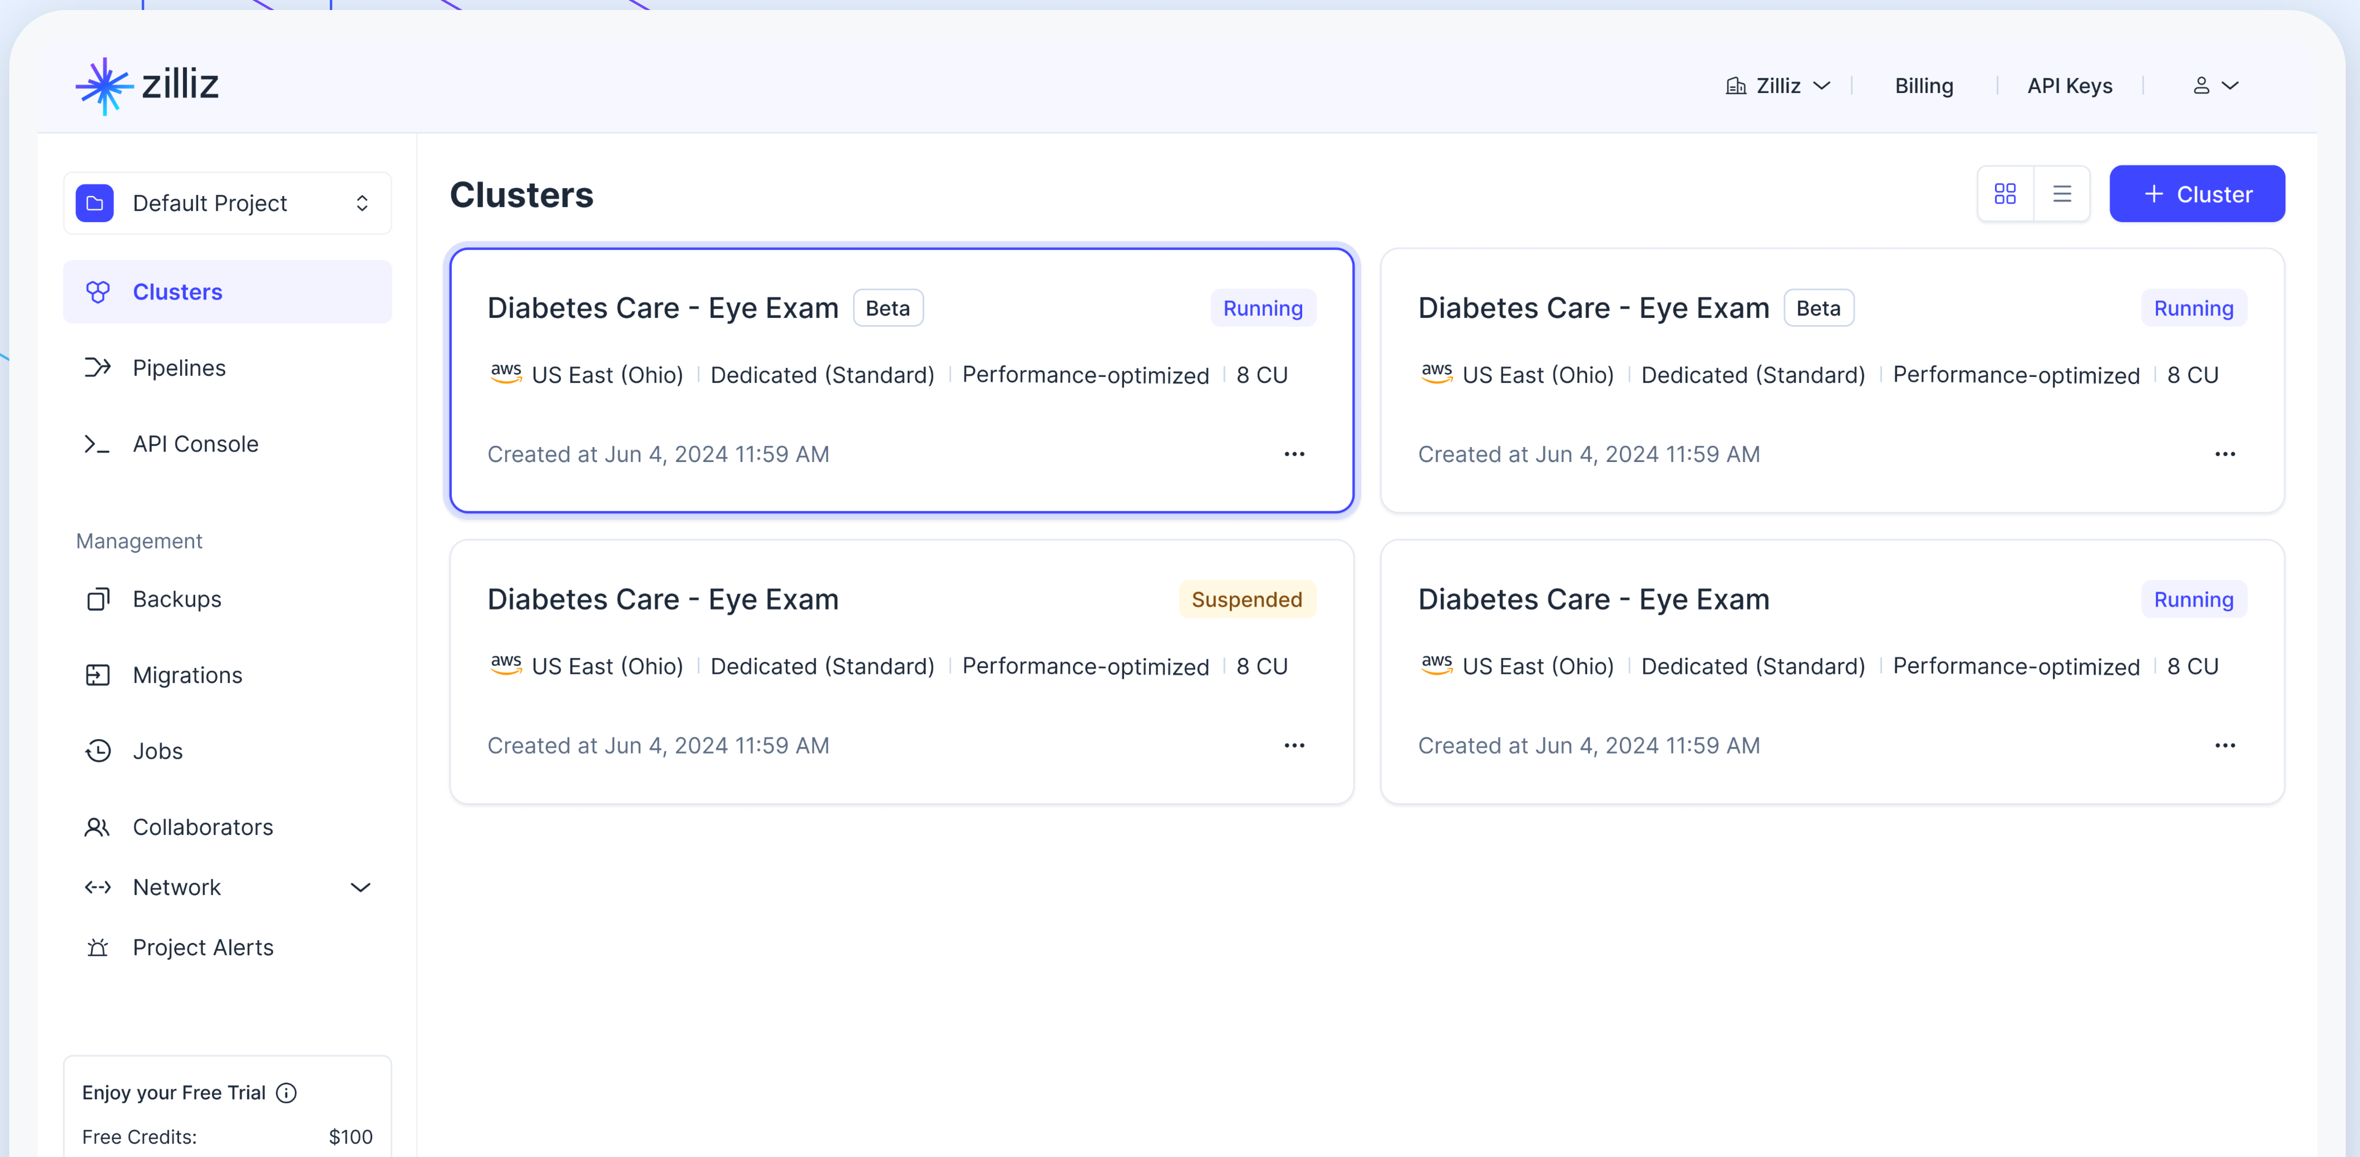Viewport: 2360px width, 1157px height.
Task: Click "Dedicated (Standard)" on the selected highlighted card
Action: tap(823, 375)
